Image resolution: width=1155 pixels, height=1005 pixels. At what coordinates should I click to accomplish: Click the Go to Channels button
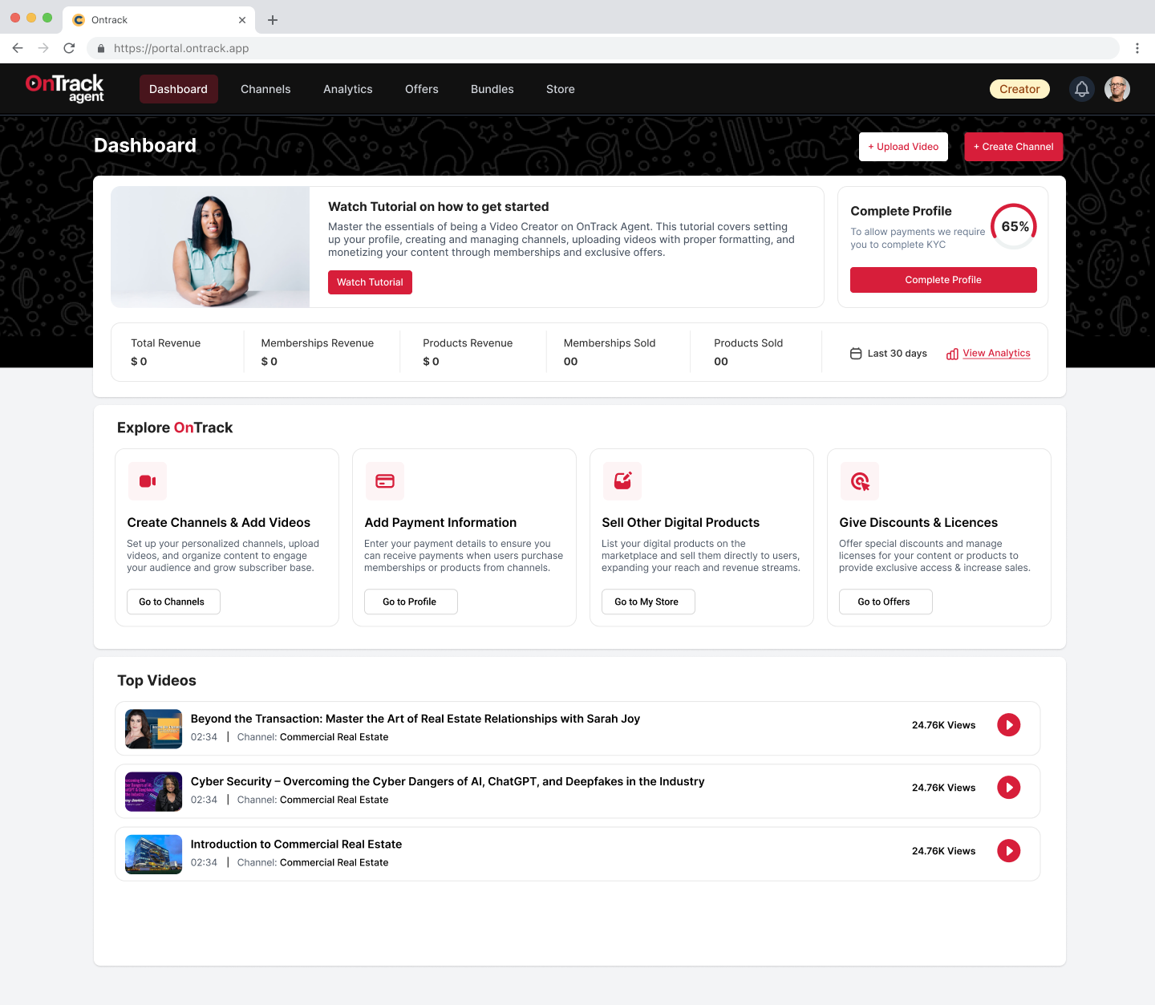(173, 602)
